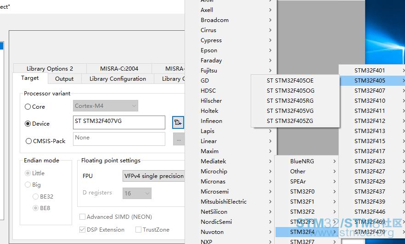Image resolution: width=405 pixels, height=244 pixels.
Task: Expand the STM32F437 submenu
Action: [372, 191]
